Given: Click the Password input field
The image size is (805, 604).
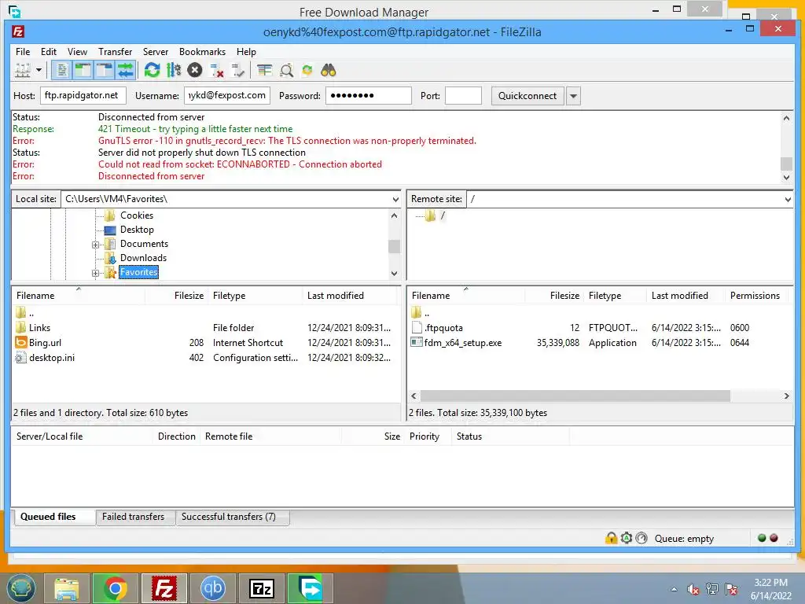Looking at the screenshot, I should [368, 95].
